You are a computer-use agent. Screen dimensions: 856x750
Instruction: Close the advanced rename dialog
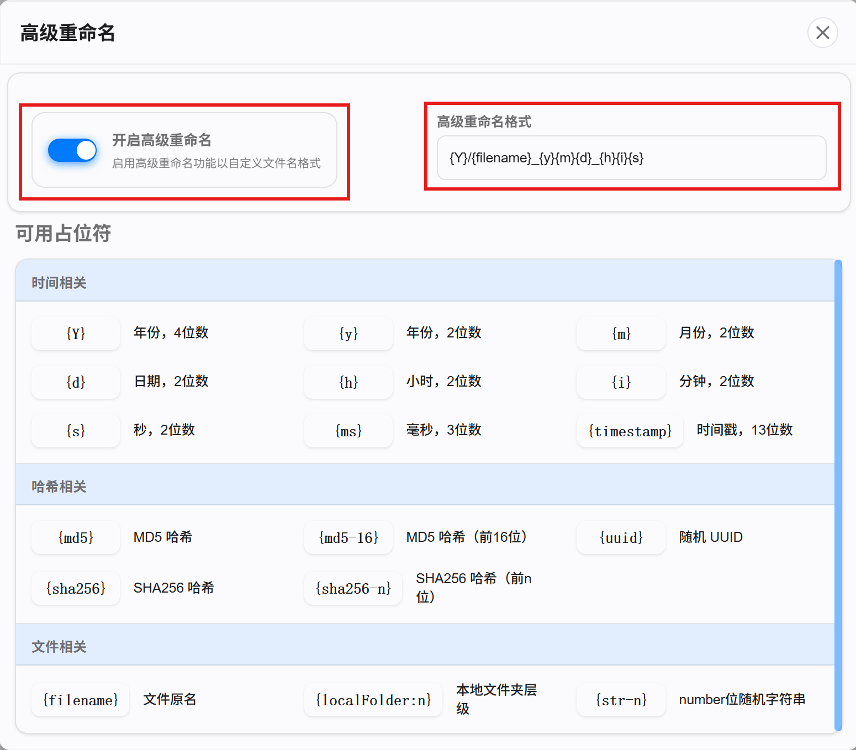822,33
